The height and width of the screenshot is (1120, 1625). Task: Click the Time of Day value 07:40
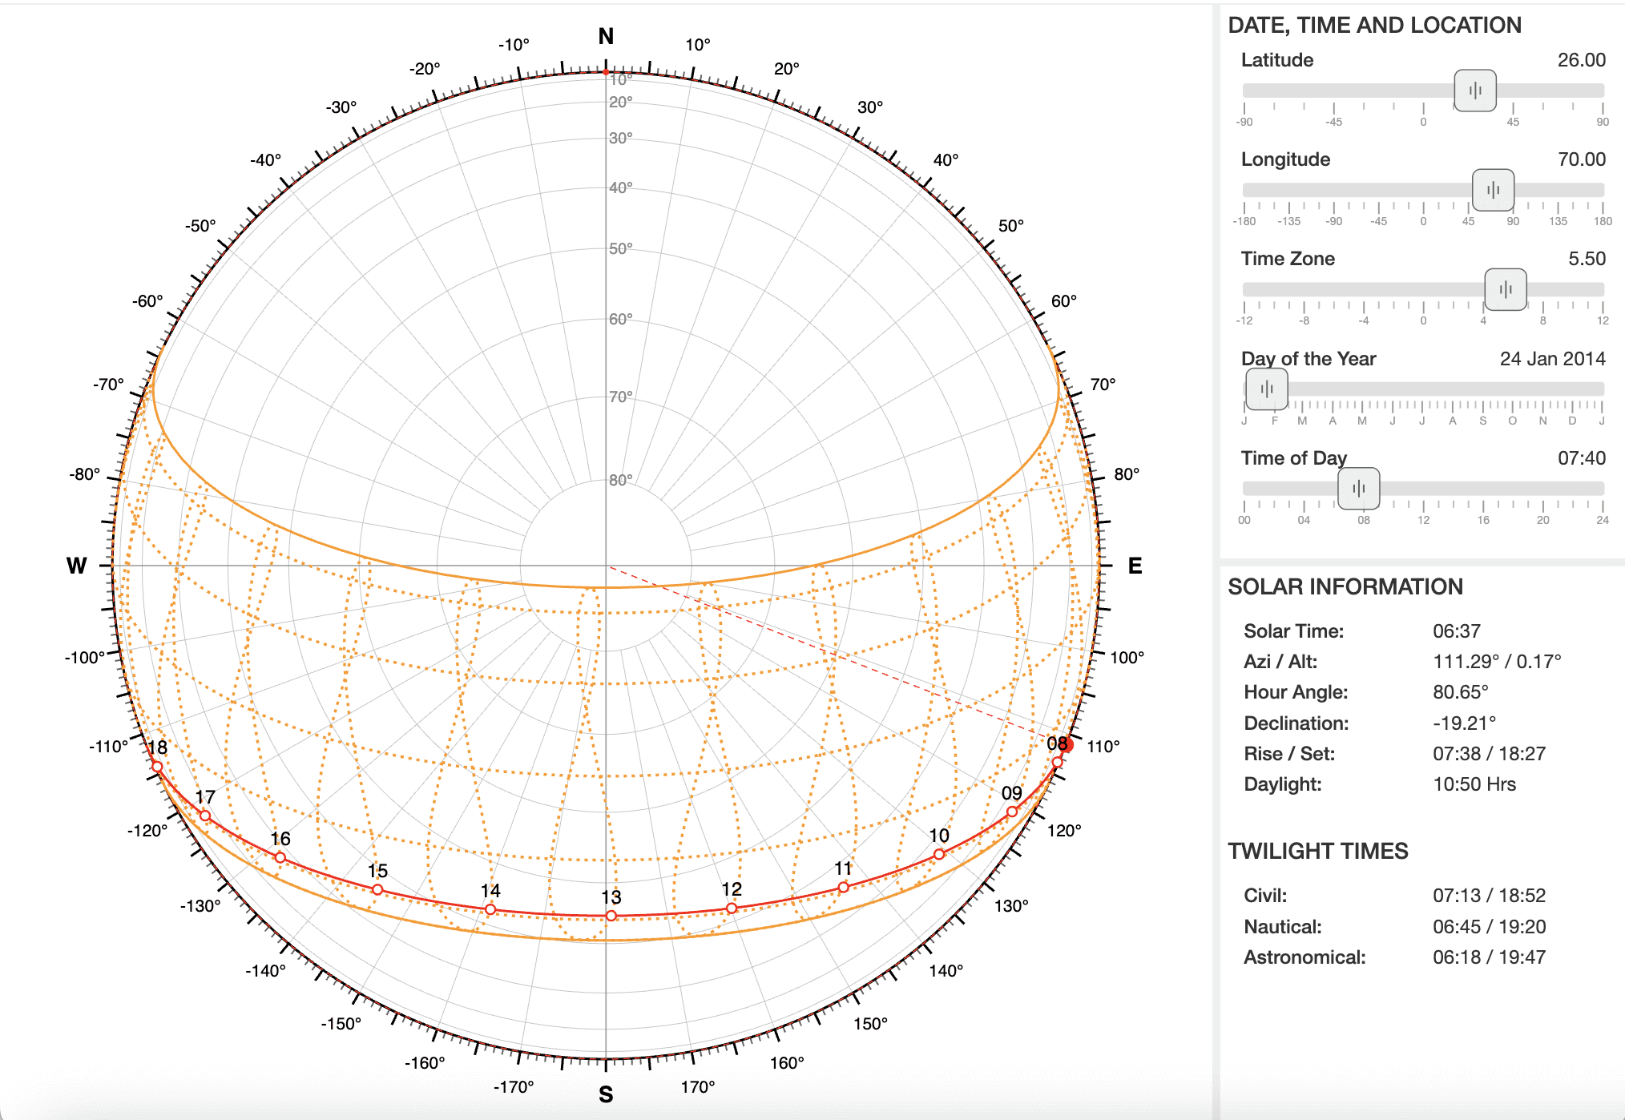tap(1581, 458)
